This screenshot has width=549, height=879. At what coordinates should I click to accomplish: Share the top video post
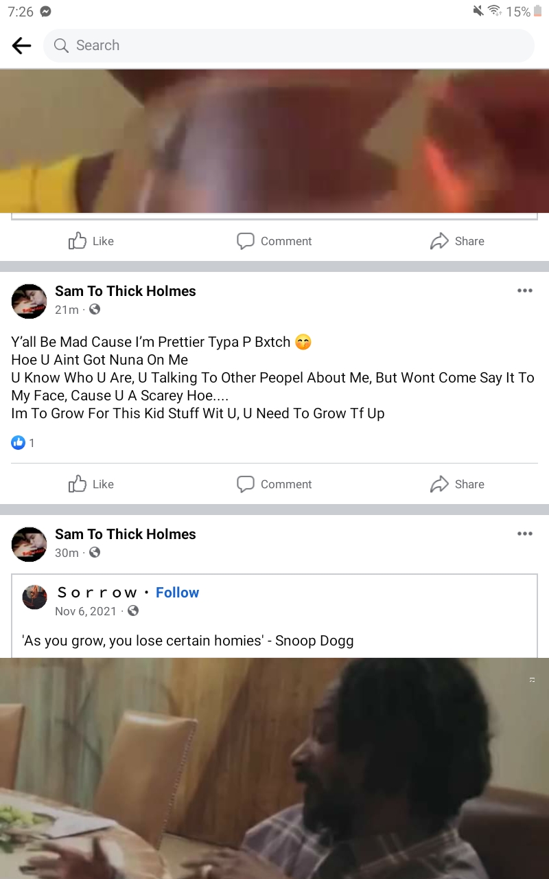click(457, 241)
